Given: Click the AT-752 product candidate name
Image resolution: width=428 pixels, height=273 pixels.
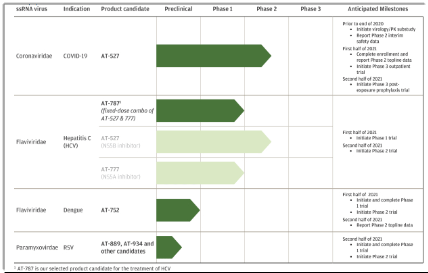Looking at the screenshot, I should pyautogui.click(x=110, y=210).
